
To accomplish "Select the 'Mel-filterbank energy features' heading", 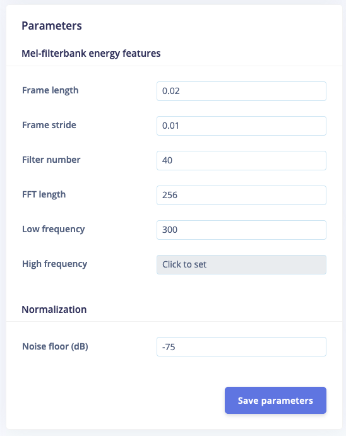I will [91, 54].
